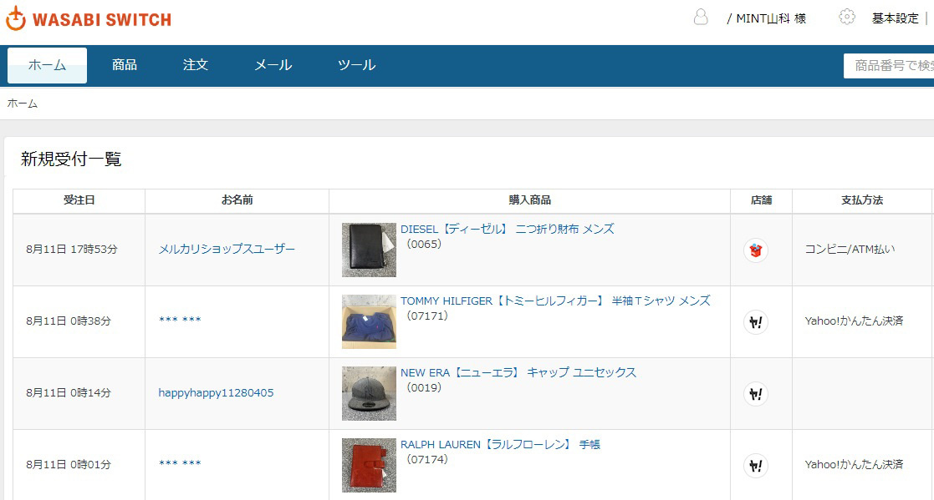Image resolution: width=934 pixels, height=500 pixels.
Task: Open the ホーム tab
Action: (47, 65)
